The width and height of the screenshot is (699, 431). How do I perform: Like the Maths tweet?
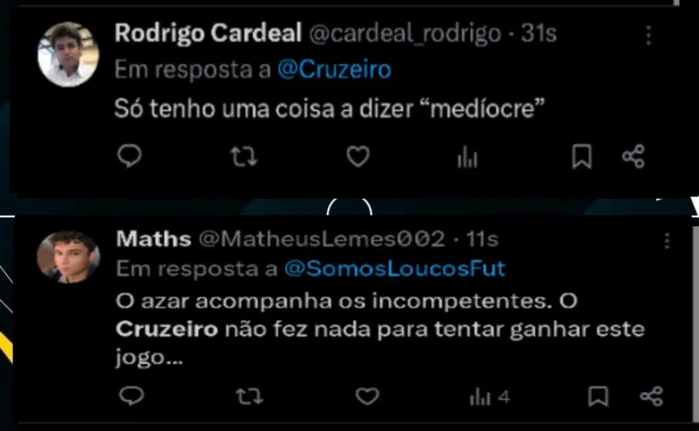point(367,396)
